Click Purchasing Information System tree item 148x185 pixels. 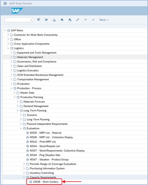pos(47,168)
